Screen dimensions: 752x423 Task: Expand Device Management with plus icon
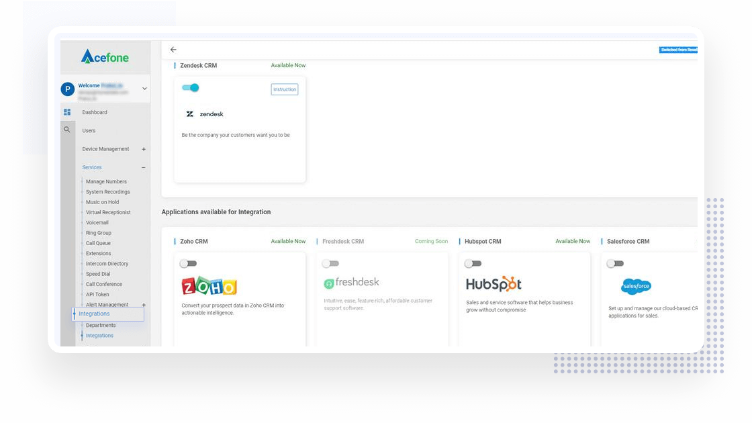144,149
